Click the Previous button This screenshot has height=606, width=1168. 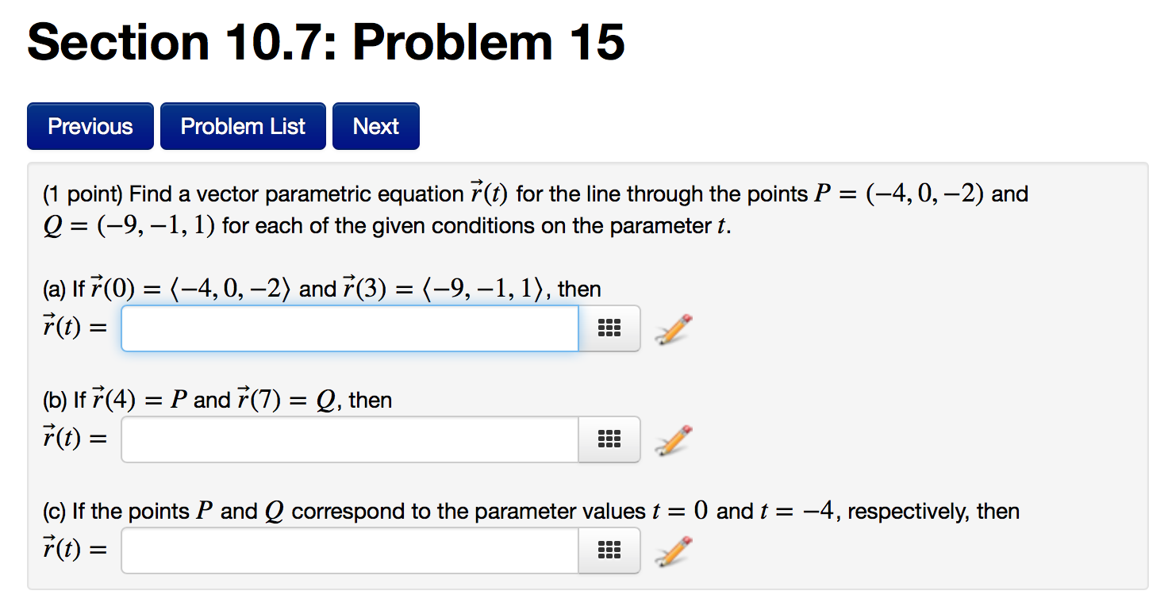(90, 125)
